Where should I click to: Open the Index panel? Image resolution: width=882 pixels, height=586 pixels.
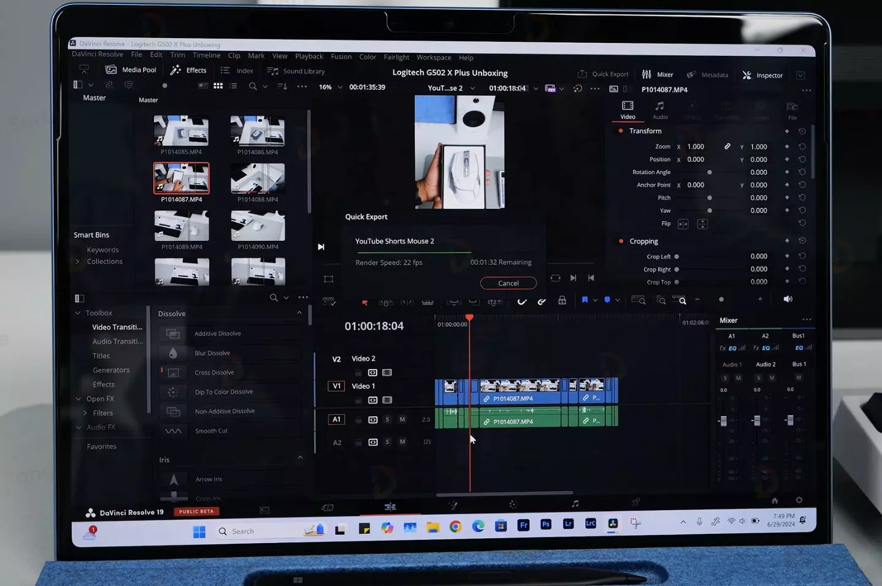[237, 70]
